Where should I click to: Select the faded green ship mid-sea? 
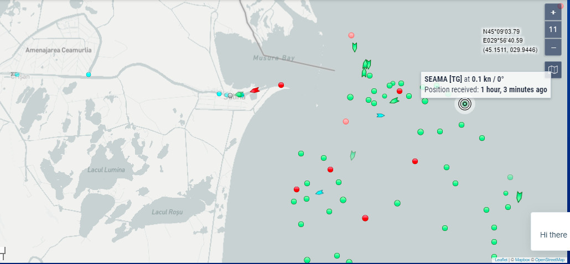click(x=353, y=156)
